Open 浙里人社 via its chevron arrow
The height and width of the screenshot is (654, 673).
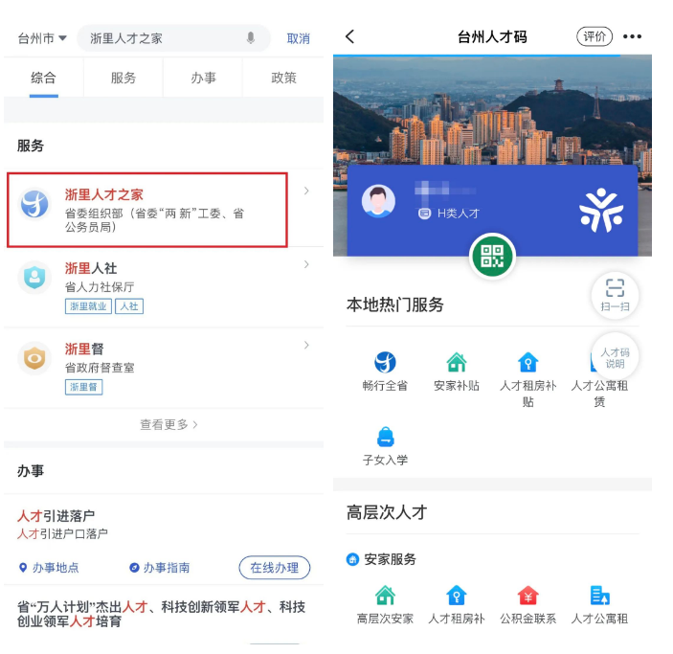(306, 264)
